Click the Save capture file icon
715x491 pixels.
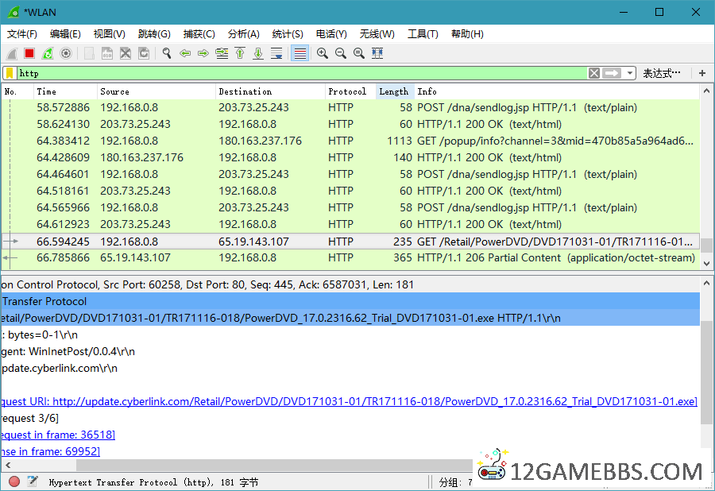pos(106,54)
